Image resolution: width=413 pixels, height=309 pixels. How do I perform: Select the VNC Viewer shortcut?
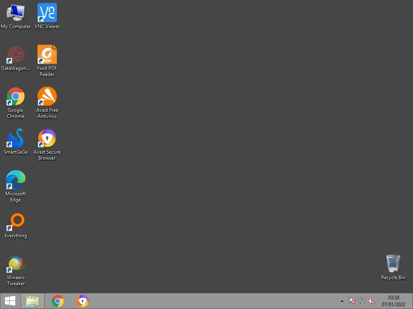47,16
